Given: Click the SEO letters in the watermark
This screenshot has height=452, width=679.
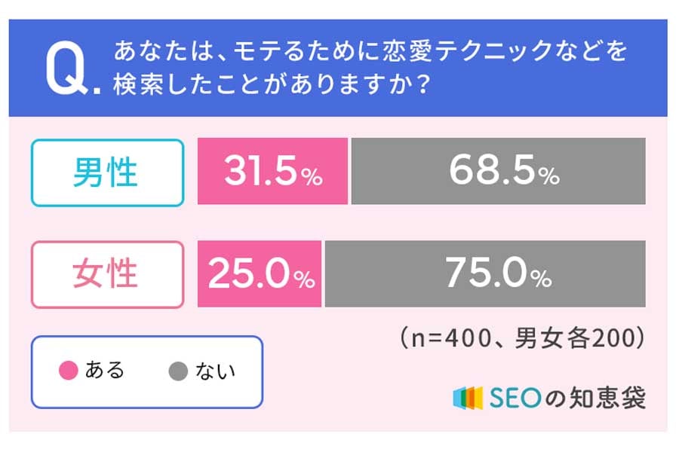Looking at the screenshot, I should pos(514,397).
